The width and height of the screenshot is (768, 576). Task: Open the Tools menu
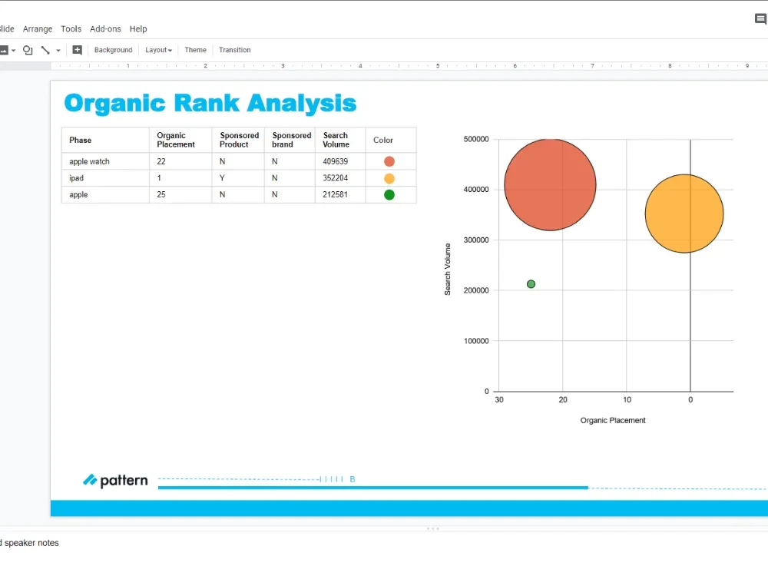click(71, 29)
